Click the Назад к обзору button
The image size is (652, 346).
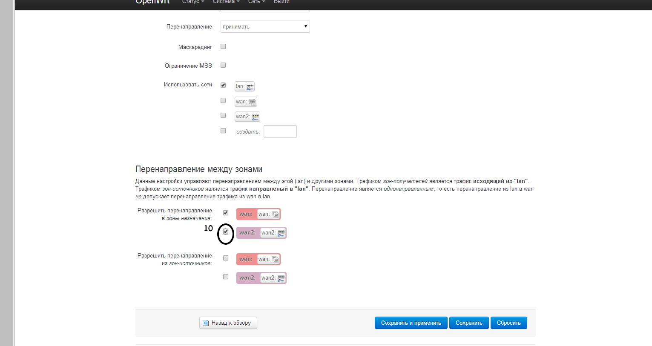click(x=228, y=323)
